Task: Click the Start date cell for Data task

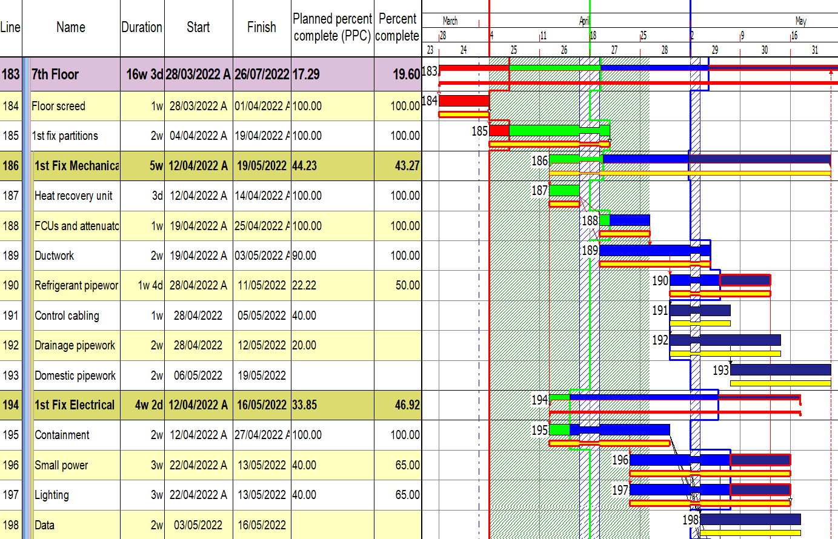Action: 198,525
